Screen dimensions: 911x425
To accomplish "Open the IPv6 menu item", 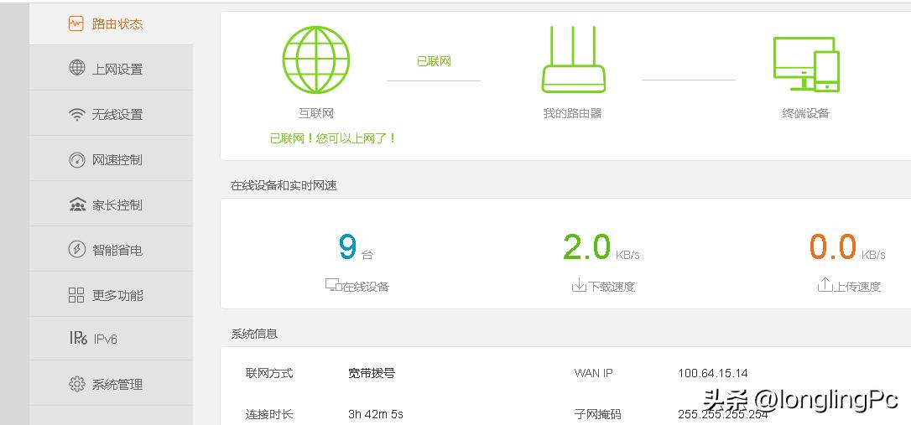I will tap(104, 339).
